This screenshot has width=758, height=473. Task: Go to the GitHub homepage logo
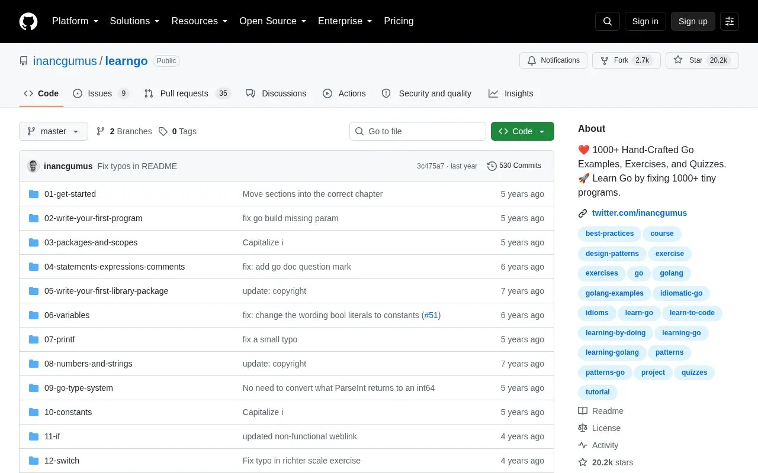click(28, 21)
